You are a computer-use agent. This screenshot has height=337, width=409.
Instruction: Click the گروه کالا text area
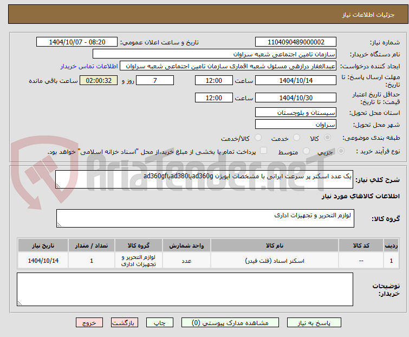coord(205,218)
